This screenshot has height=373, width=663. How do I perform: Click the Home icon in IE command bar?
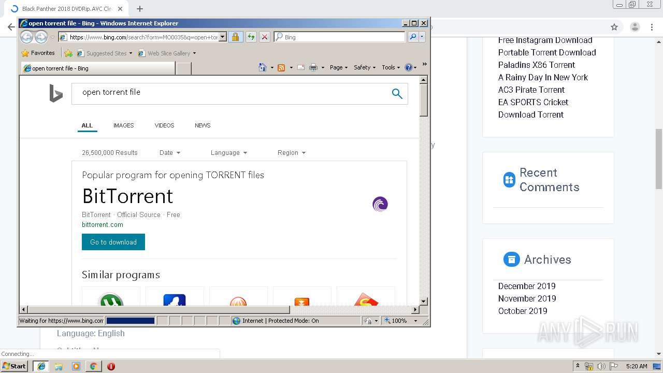(x=263, y=67)
